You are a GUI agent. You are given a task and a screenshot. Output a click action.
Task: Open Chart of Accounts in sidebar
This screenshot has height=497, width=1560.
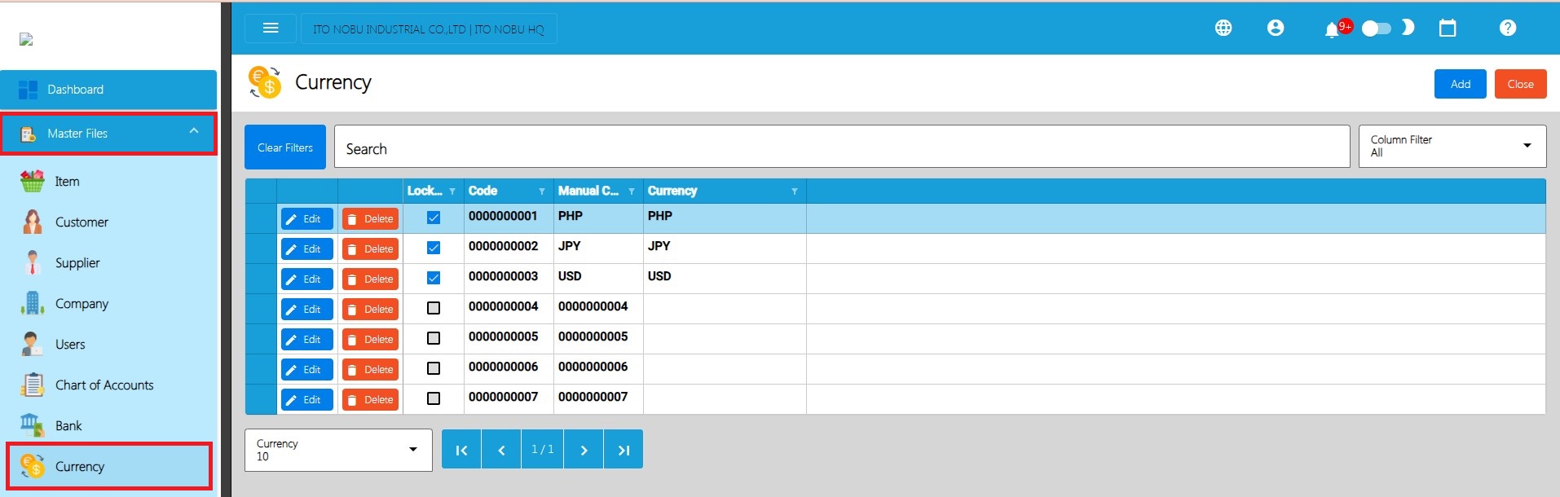[104, 385]
